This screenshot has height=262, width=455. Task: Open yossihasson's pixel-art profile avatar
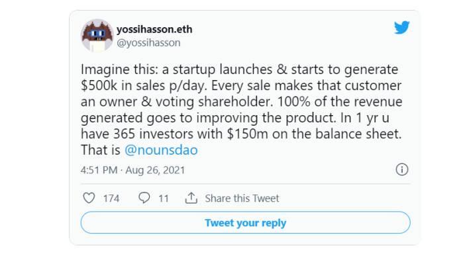tap(97, 35)
